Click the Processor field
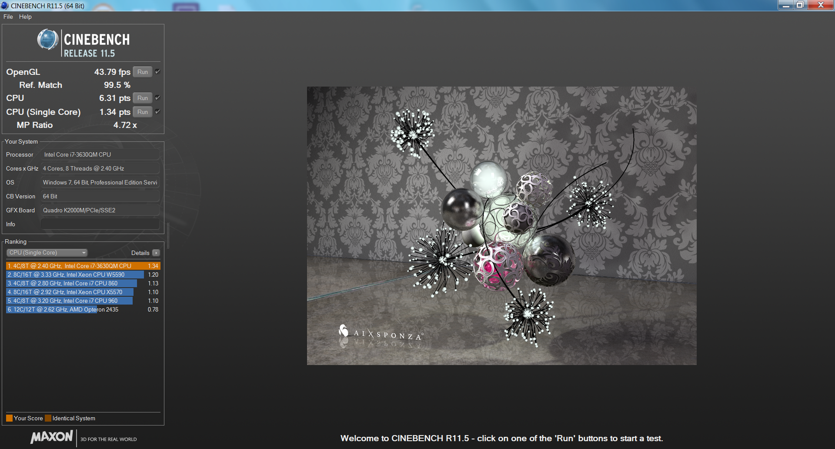The image size is (835, 449). [x=100, y=154]
